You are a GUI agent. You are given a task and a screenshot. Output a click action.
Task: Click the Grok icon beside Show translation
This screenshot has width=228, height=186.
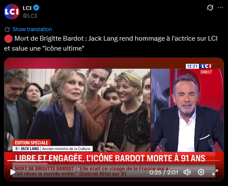click(x=7, y=29)
